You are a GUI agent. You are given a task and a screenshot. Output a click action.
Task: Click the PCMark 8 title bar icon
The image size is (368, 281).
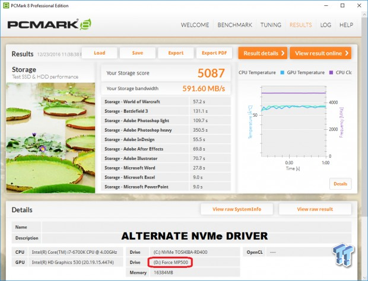[x=6, y=5]
